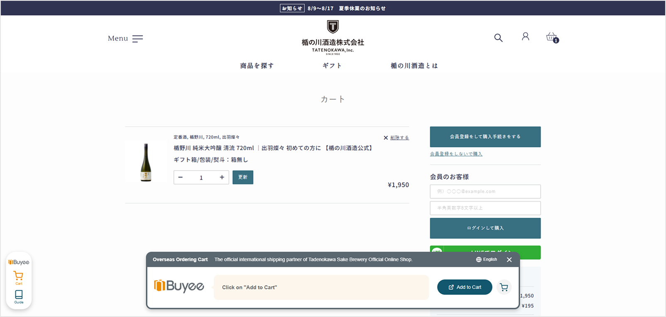Viewport: 666px width, 317px height.
Task: Open the hamburger Menu
Action: [125, 39]
